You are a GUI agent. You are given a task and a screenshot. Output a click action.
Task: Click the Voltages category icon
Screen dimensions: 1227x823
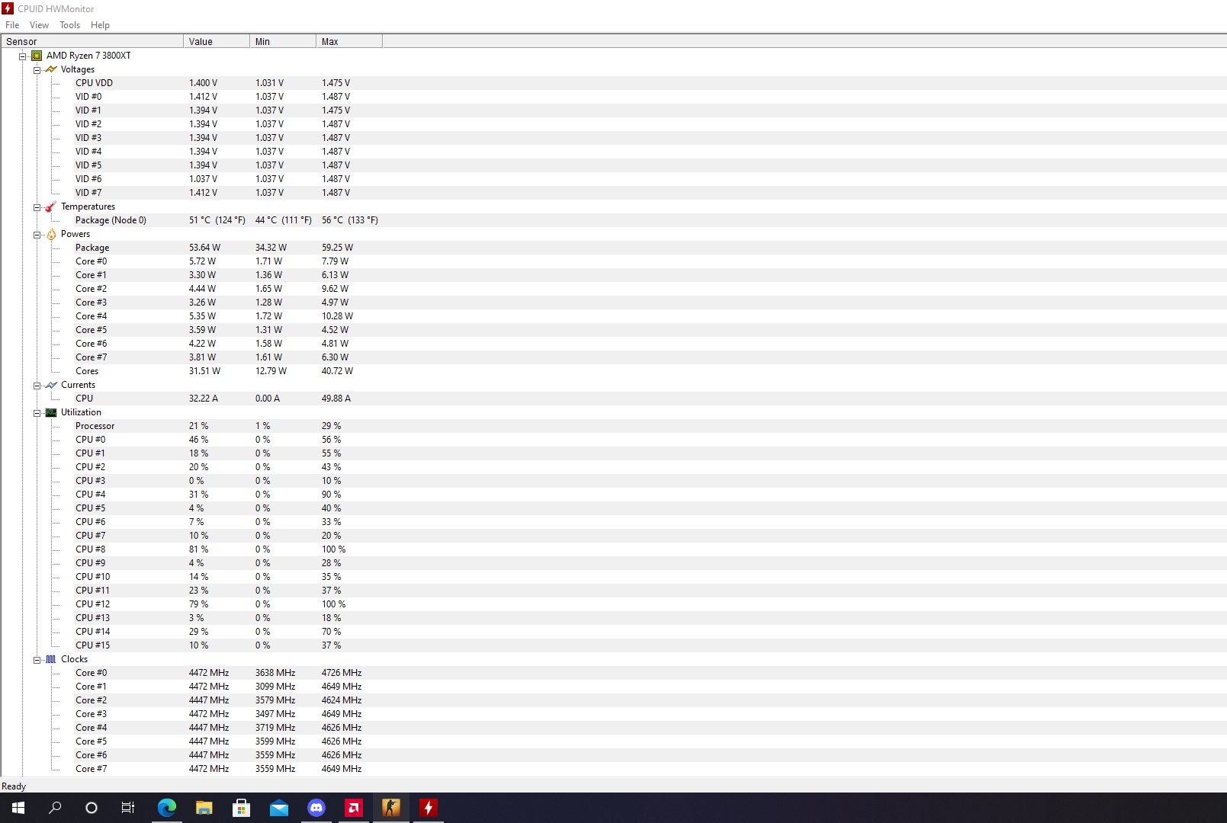[x=51, y=69]
